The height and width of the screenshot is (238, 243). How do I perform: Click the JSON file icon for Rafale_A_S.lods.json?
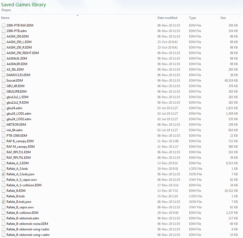click(3, 174)
